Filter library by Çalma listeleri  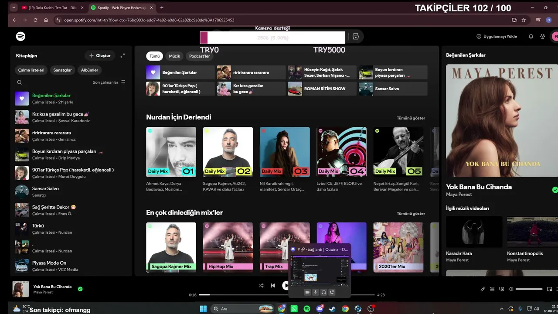tap(31, 70)
